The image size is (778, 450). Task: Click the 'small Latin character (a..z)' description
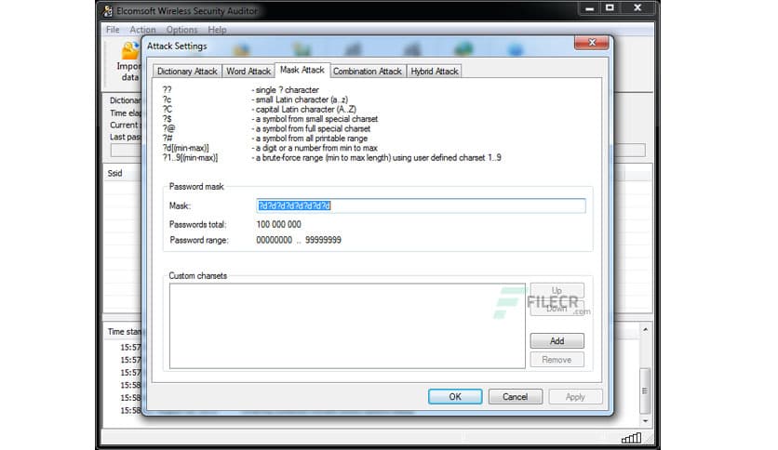click(x=300, y=99)
